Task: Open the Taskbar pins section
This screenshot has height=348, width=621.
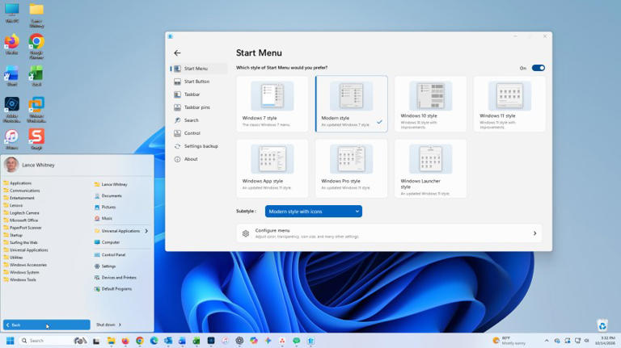Action: pyautogui.click(x=199, y=107)
